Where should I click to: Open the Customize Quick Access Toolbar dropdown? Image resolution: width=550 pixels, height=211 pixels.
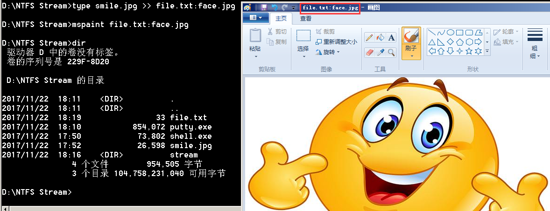(294, 8)
